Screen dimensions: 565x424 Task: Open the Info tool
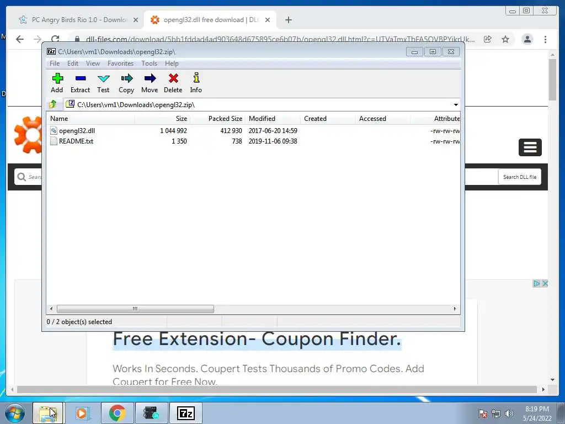[x=196, y=83]
